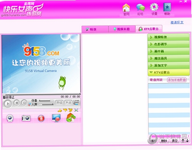Click the photo camera snapshot icon
Image resolution: width=192 pixels, height=150 pixels.
(26, 118)
